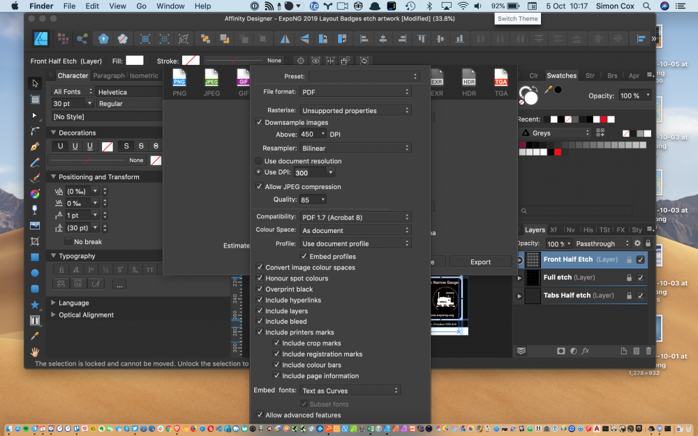Disable Include crop marks

pos(277,343)
